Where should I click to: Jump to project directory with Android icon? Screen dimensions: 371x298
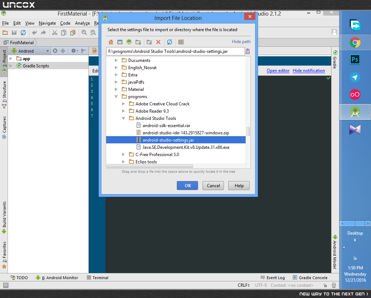coord(129,42)
